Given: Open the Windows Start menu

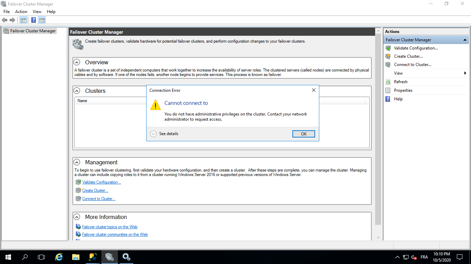Looking at the screenshot, I should pos(8,257).
